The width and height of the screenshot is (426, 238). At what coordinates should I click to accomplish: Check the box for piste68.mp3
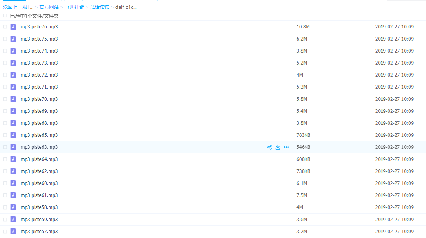[5, 123]
